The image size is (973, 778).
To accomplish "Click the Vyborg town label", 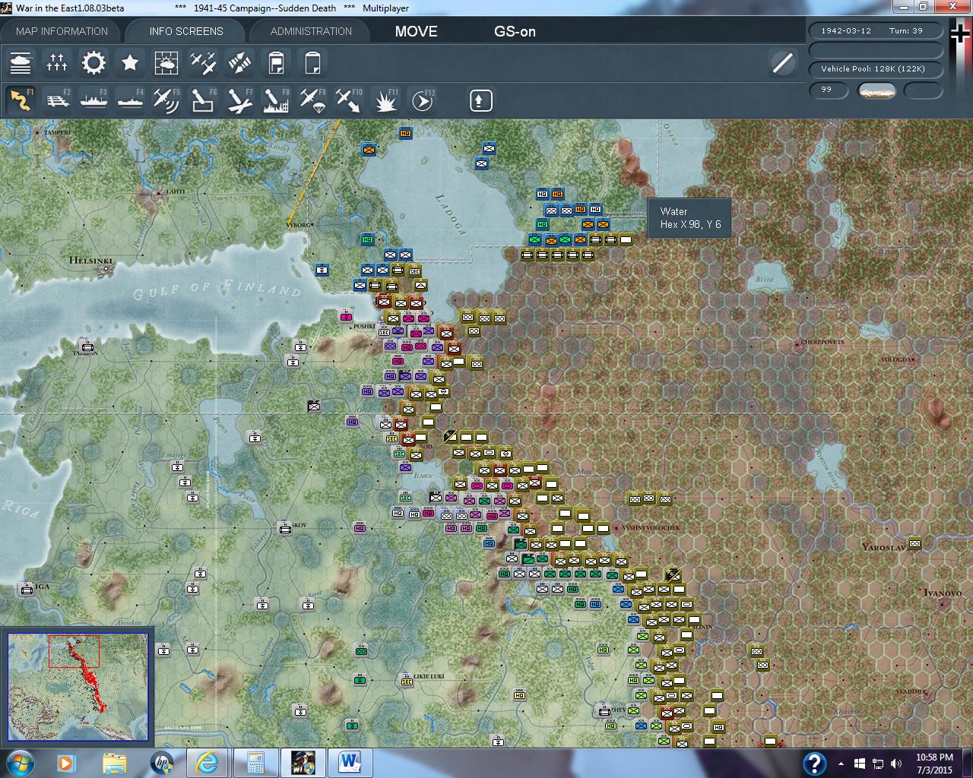I will 298,225.
